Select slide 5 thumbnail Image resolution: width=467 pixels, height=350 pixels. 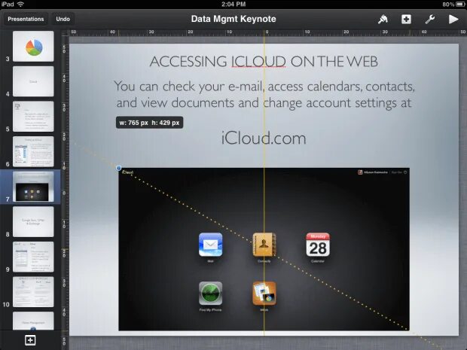33,117
